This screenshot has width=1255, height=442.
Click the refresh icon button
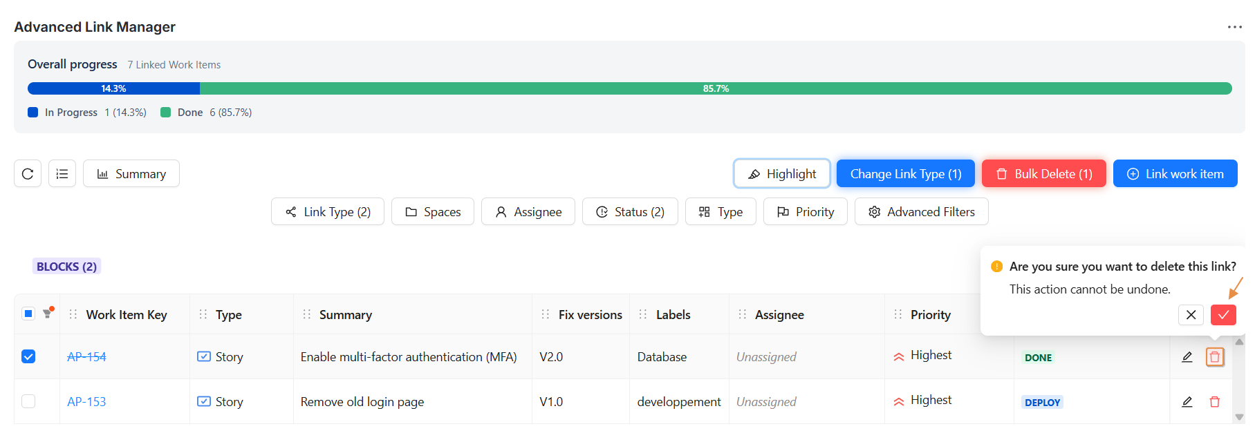pyautogui.click(x=28, y=174)
